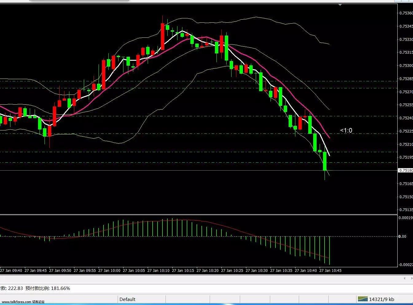Click MACD scale value -0.00027

(x=405, y=264)
